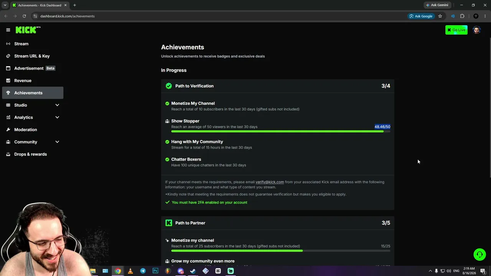Open the tab search dropdown
The image size is (491, 276).
[x=5, y=5]
